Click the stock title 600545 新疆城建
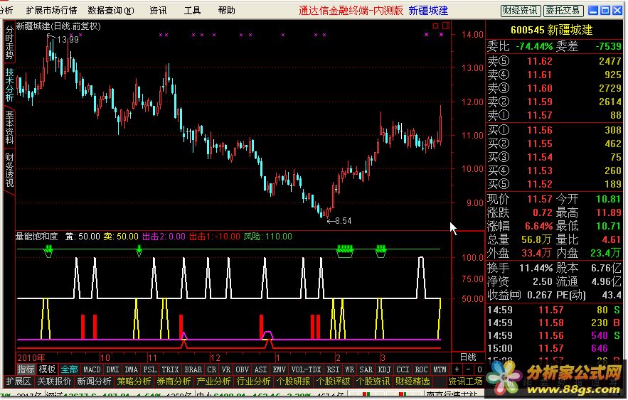 551,30
